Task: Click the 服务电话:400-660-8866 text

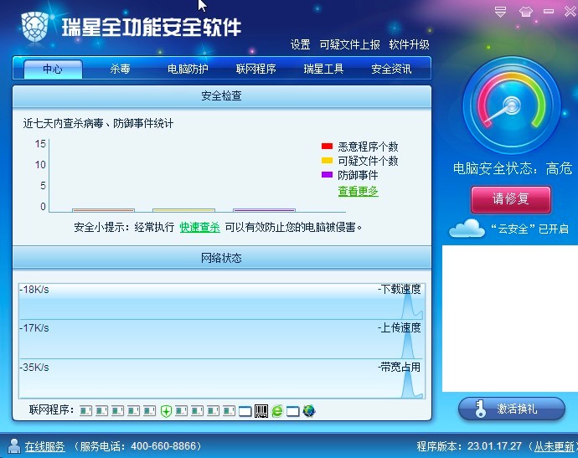Action: (x=138, y=446)
